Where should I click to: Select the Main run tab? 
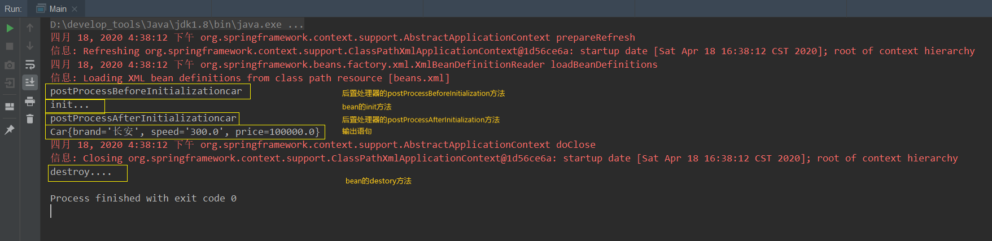pos(55,9)
